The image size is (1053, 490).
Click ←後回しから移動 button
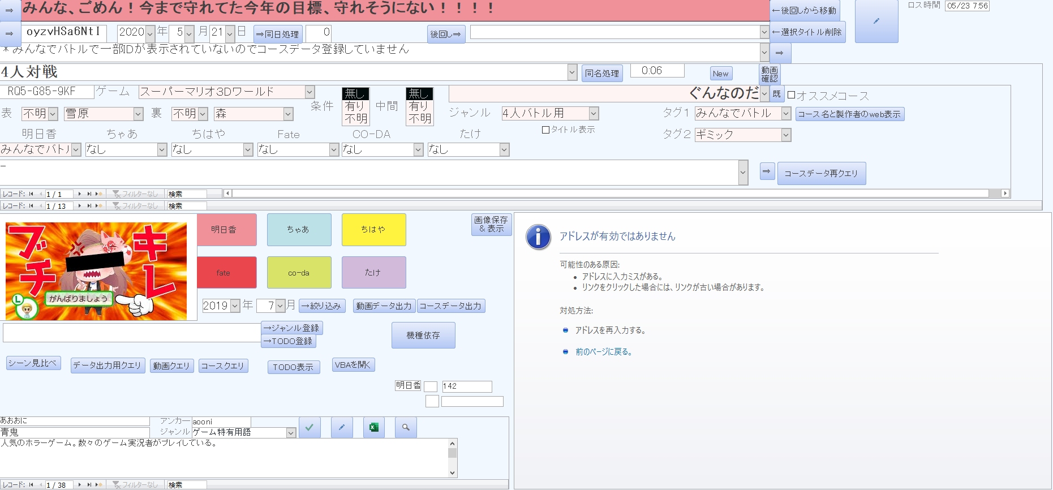(804, 11)
